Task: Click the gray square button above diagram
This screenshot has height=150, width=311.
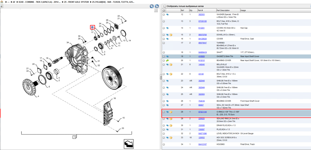Action: coord(156,11)
